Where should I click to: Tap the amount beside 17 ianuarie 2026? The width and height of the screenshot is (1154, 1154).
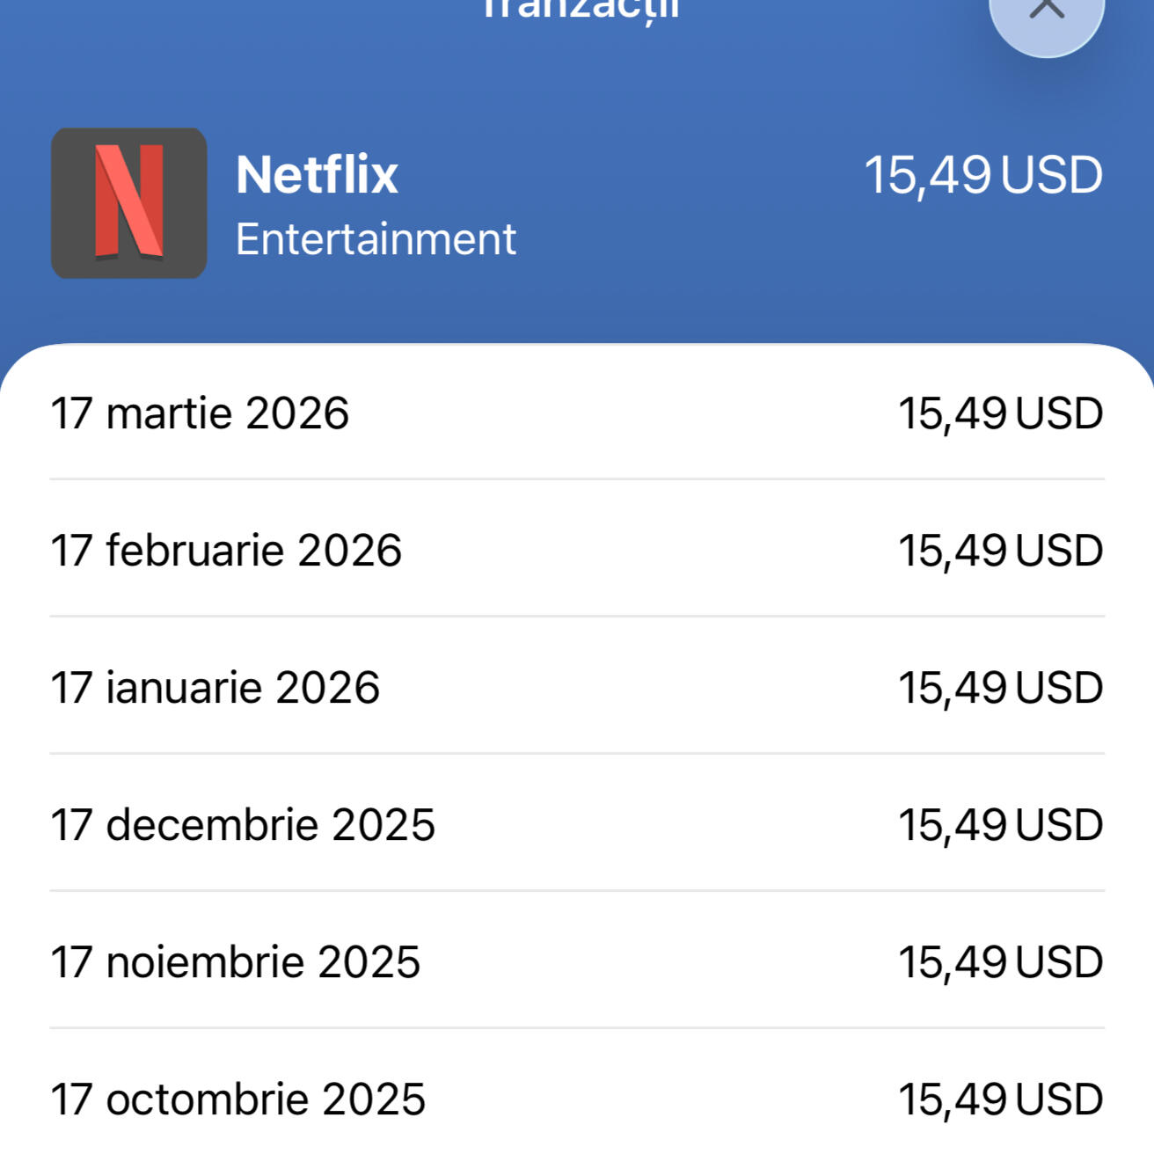[x=1000, y=688]
